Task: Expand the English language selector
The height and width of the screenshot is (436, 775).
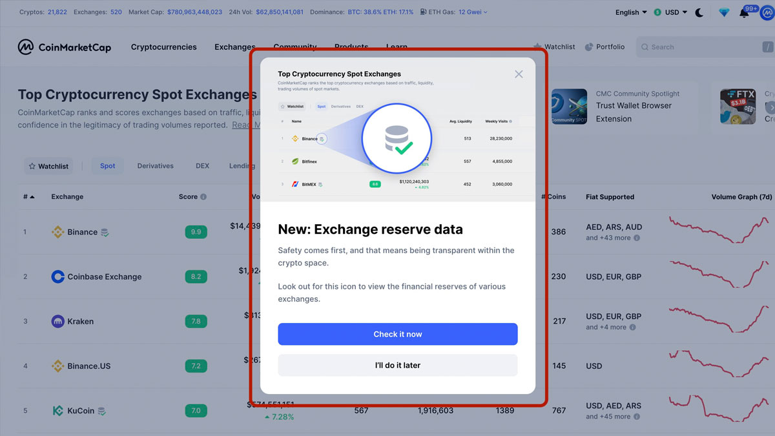Action: 629,12
